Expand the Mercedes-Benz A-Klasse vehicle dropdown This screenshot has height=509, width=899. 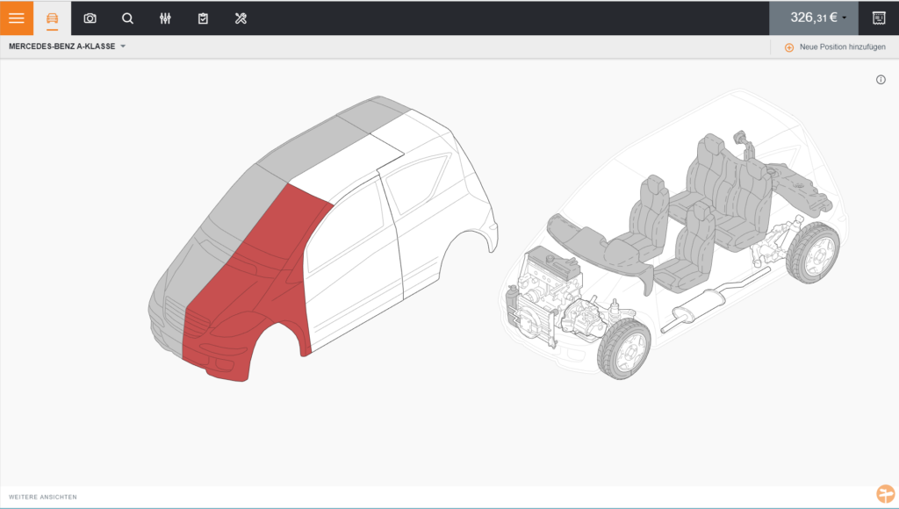[67, 47]
